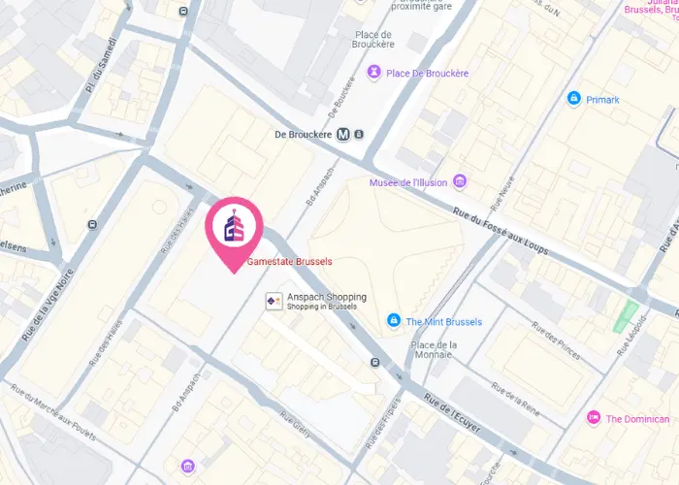Select the tram stop icon beside De Brouckere metro

click(x=359, y=135)
